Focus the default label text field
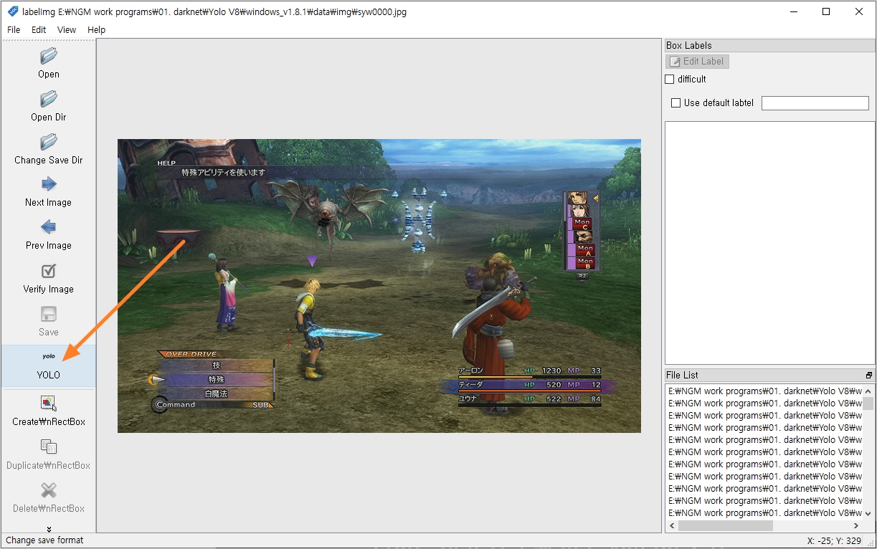The image size is (877, 549). pyautogui.click(x=815, y=103)
